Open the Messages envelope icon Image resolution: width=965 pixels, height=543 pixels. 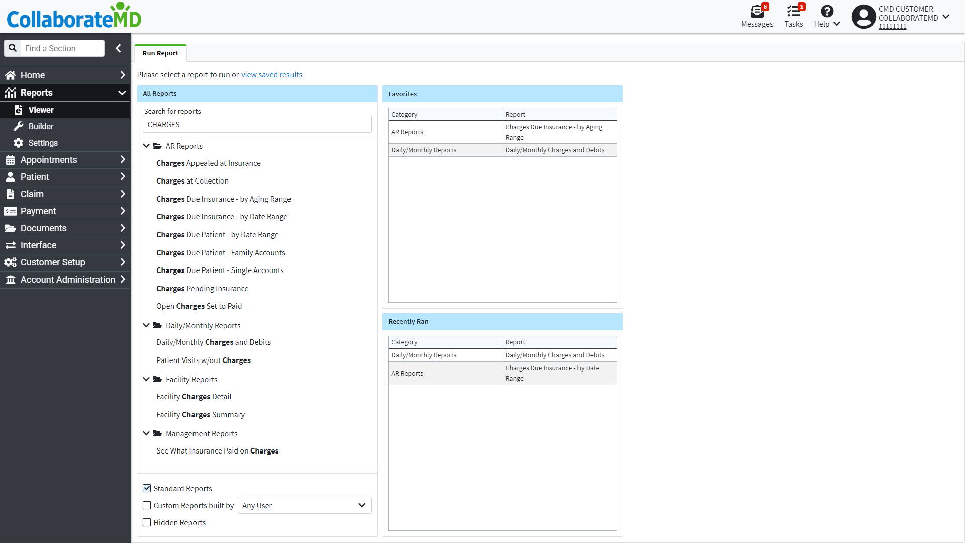tap(757, 12)
